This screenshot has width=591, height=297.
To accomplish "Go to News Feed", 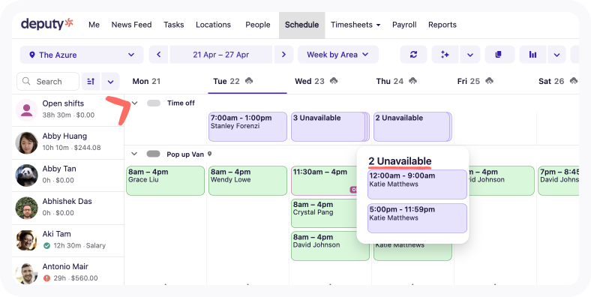I will point(131,25).
